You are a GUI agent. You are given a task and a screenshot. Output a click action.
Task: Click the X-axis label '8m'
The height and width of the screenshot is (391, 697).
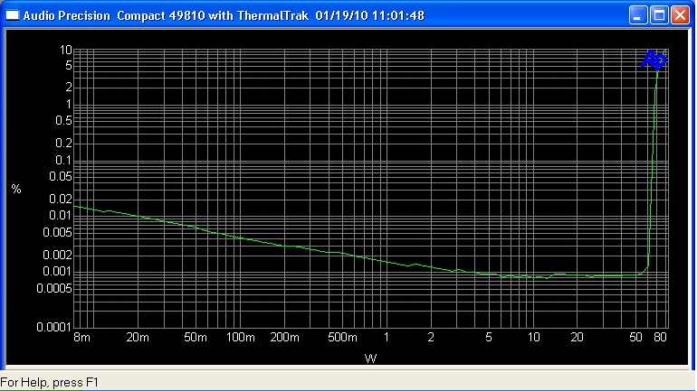[81, 338]
